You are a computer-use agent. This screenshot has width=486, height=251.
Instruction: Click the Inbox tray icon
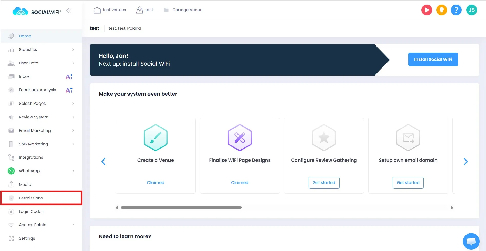[x=11, y=77]
